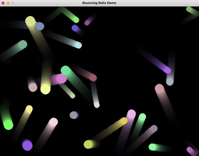Click the neon green ball with the vertical trail
The image size is (199, 156).
point(8,125)
